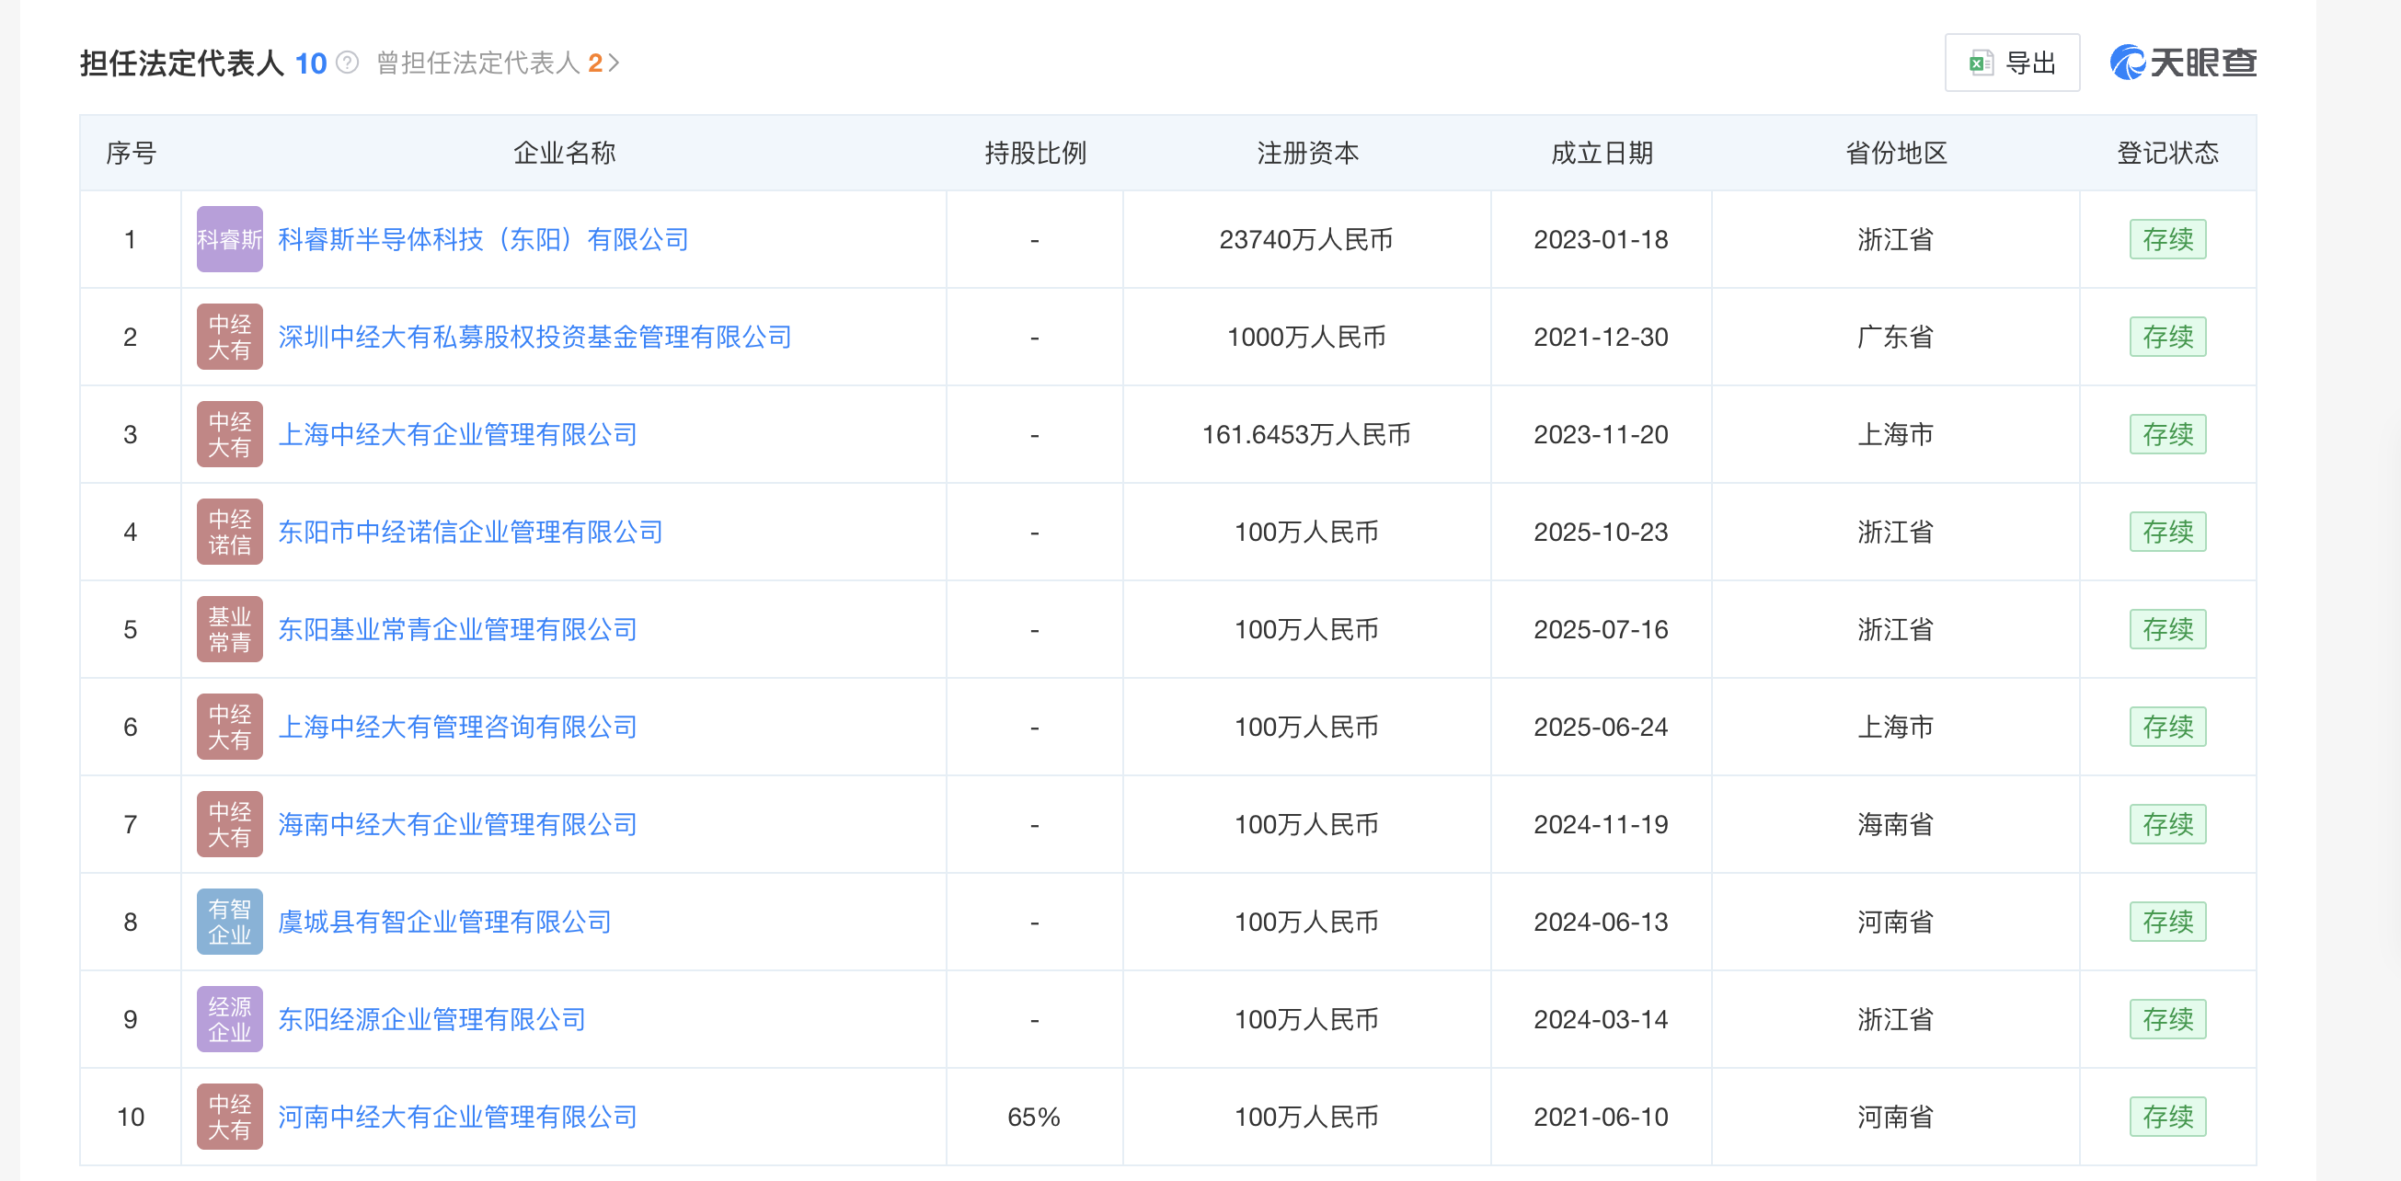Expand 曾担任法定代表人 history arrow

614,63
